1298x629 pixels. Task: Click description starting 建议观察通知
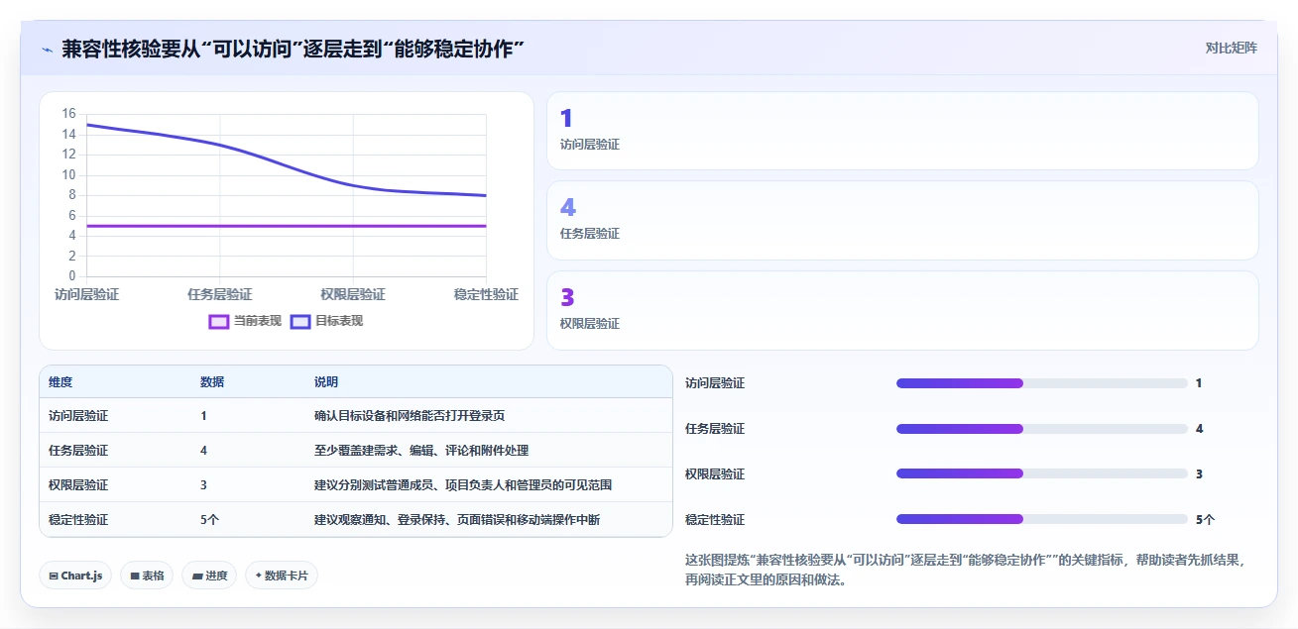(457, 520)
